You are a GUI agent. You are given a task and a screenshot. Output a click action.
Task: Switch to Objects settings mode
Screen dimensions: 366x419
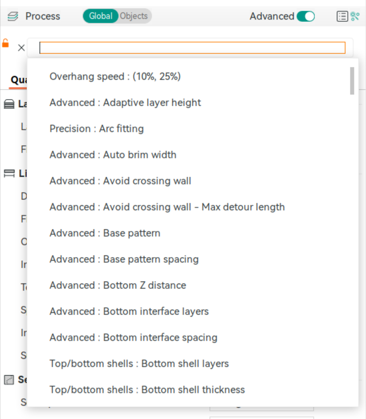tap(133, 16)
